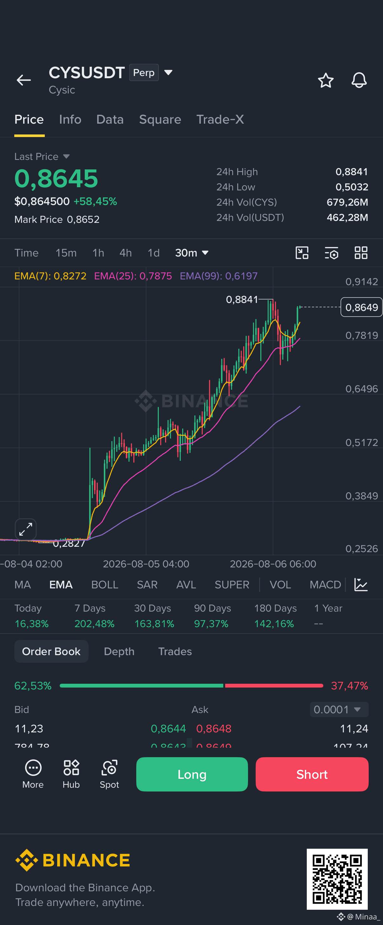Viewport: 383px width, 925px height.
Task: Tap the red Short button
Action: point(312,774)
